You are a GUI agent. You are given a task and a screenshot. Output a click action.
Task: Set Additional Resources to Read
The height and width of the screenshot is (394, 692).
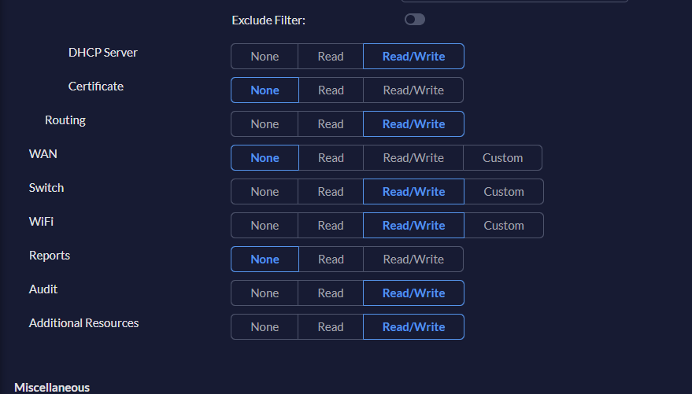(x=331, y=327)
